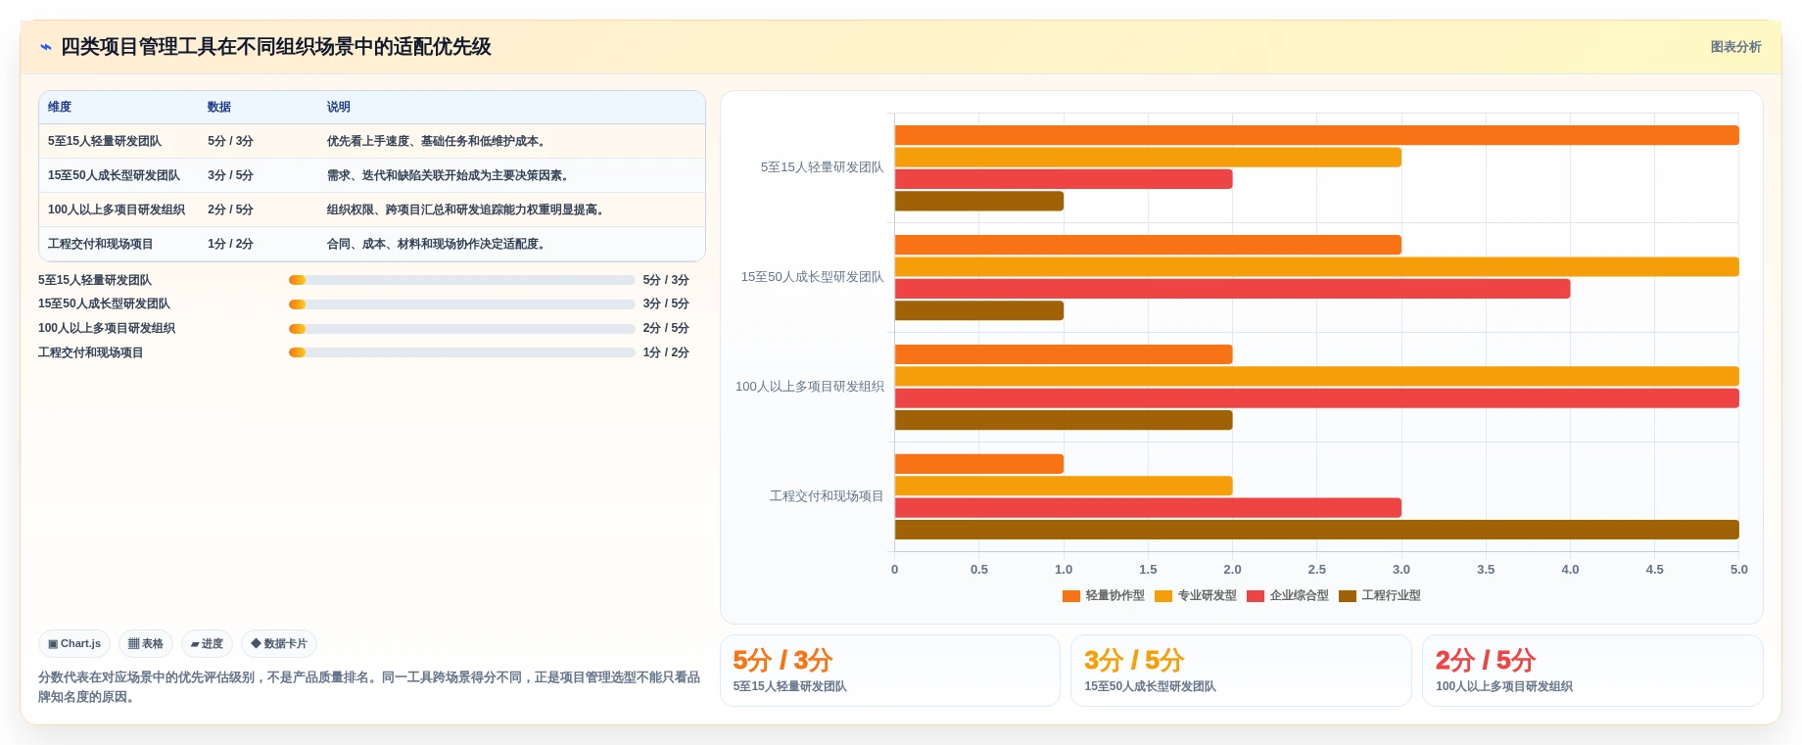Image resolution: width=1802 pixels, height=745 pixels.
Task: Click the icon on the 进度 chip
Action: (x=195, y=644)
